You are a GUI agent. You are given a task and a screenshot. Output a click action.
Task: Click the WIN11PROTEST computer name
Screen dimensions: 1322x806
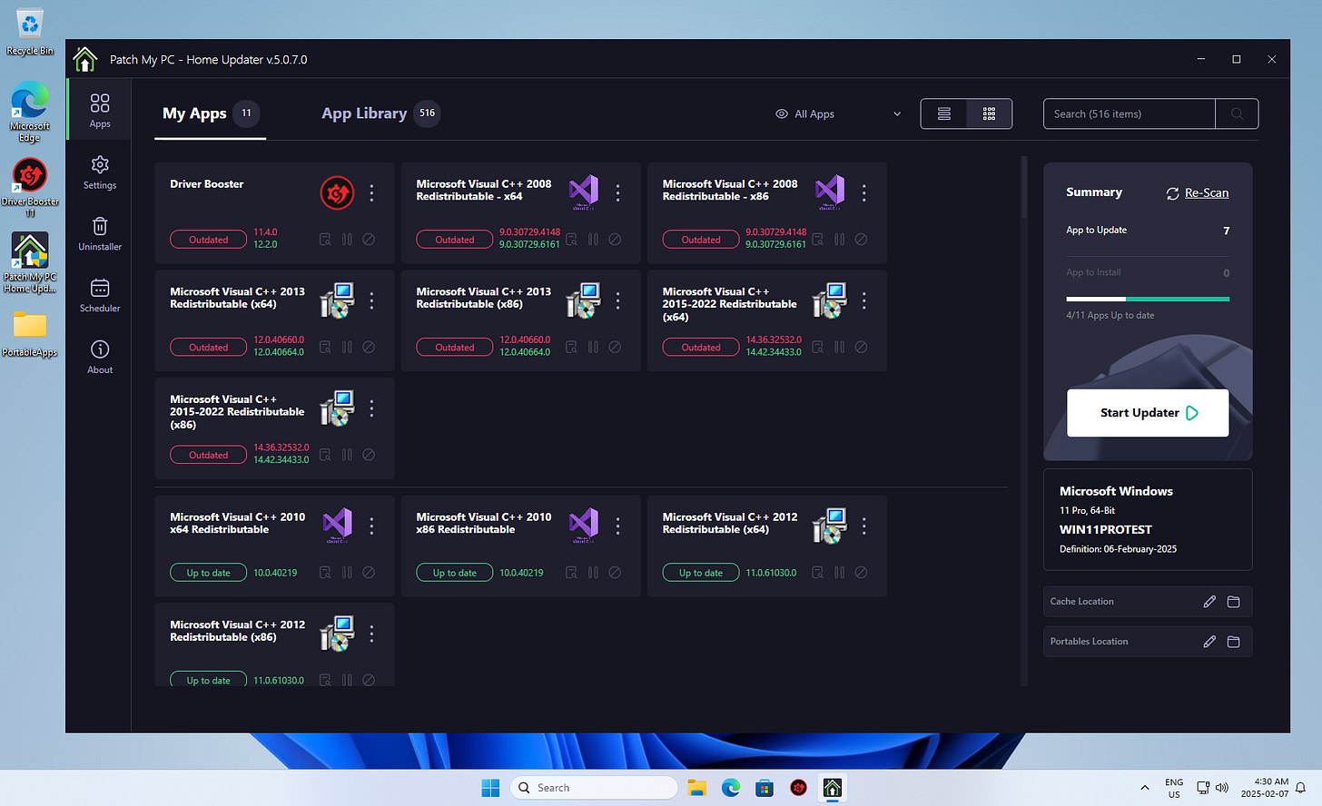[x=1105, y=530]
